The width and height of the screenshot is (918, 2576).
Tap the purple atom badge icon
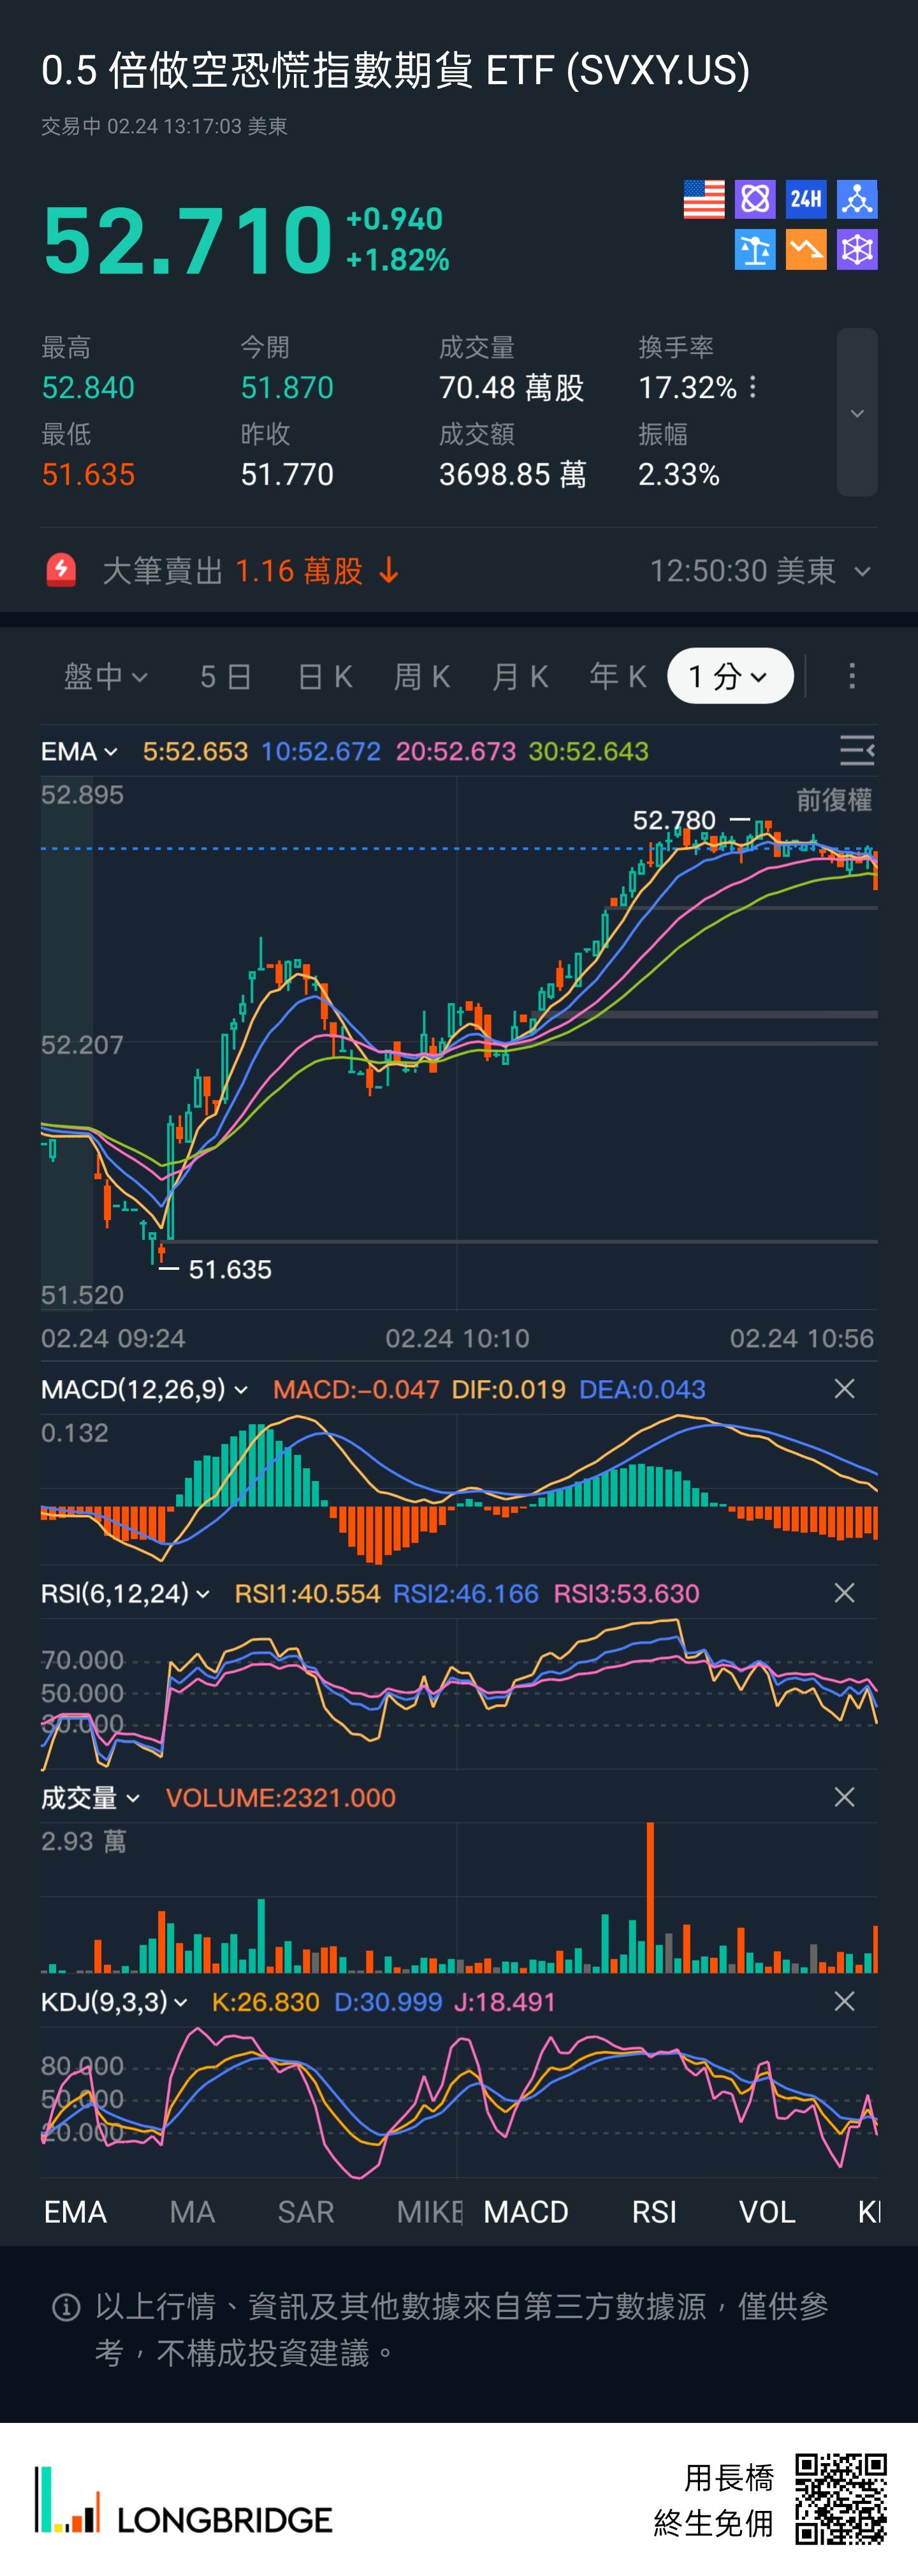click(x=755, y=199)
